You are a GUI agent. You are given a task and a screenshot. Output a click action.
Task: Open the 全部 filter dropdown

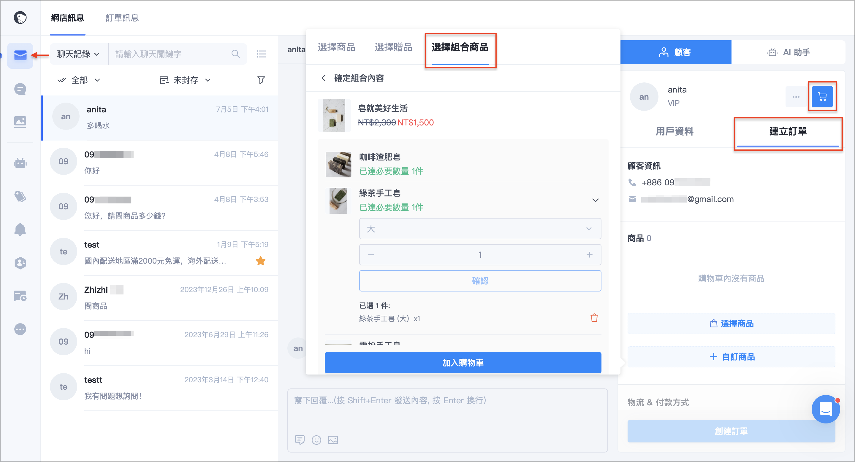click(x=79, y=80)
